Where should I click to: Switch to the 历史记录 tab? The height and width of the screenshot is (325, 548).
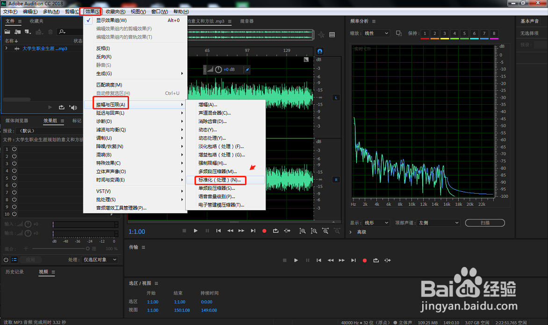click(14, 272)
